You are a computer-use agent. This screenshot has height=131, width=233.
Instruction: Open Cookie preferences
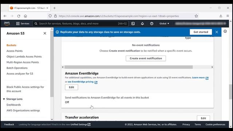pos(215,124)
